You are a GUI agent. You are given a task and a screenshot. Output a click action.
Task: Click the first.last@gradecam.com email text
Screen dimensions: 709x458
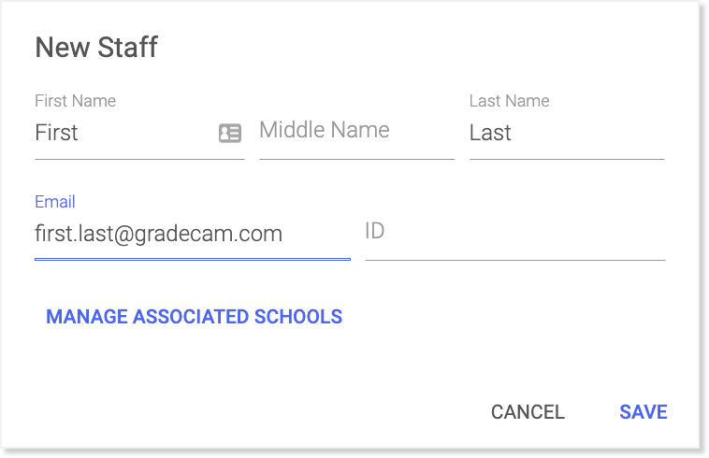coord(158,233)
